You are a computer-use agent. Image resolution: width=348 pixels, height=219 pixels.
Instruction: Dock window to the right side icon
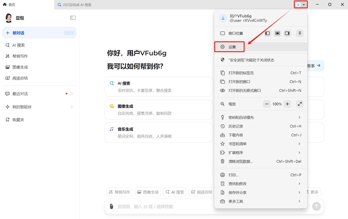point(287,34)
